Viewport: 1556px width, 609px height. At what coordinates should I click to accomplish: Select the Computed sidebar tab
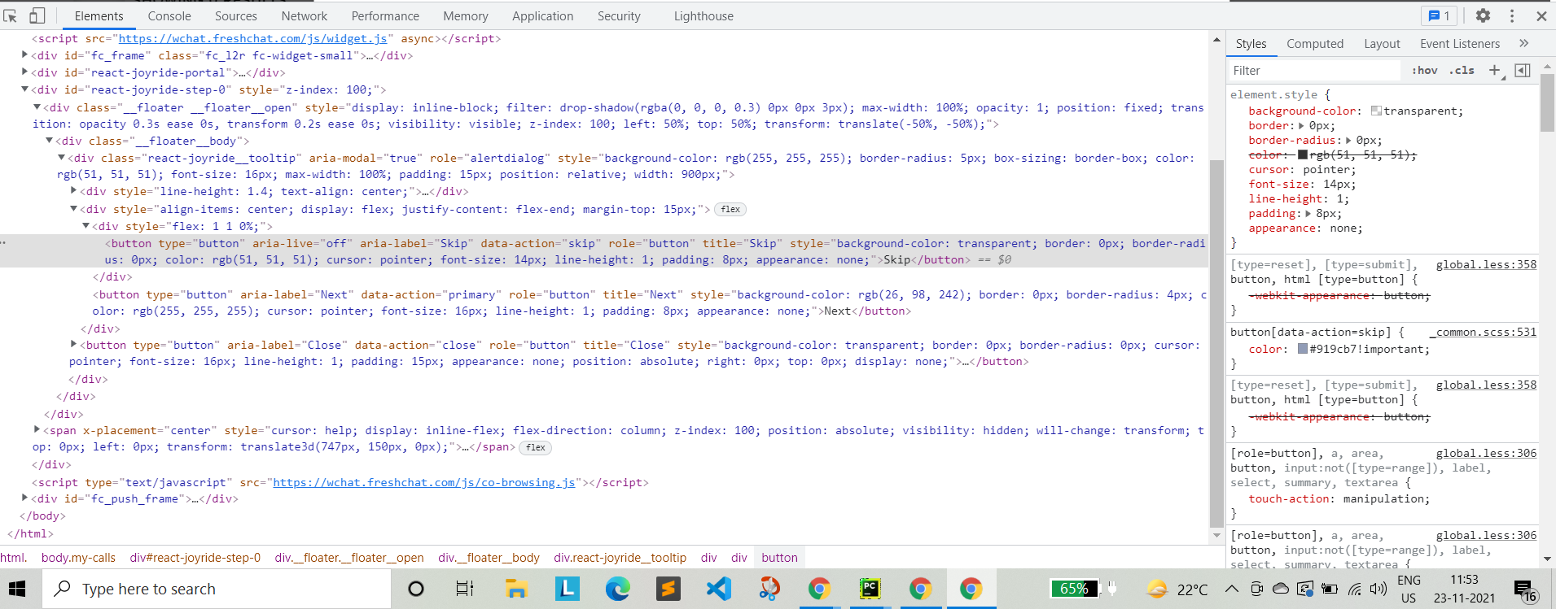point(1315,44)
